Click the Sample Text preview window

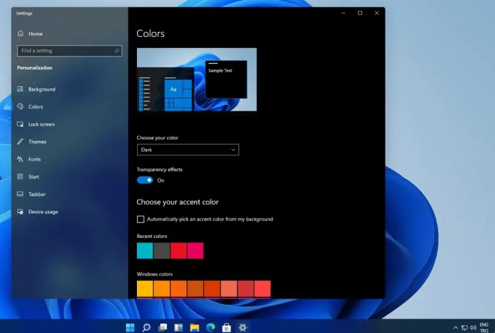click(x=226, y=79)
